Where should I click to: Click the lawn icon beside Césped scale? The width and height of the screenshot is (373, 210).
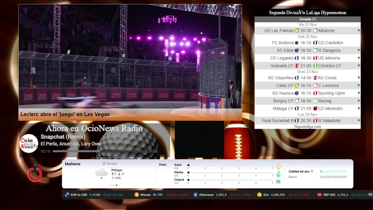coord(278,181)
